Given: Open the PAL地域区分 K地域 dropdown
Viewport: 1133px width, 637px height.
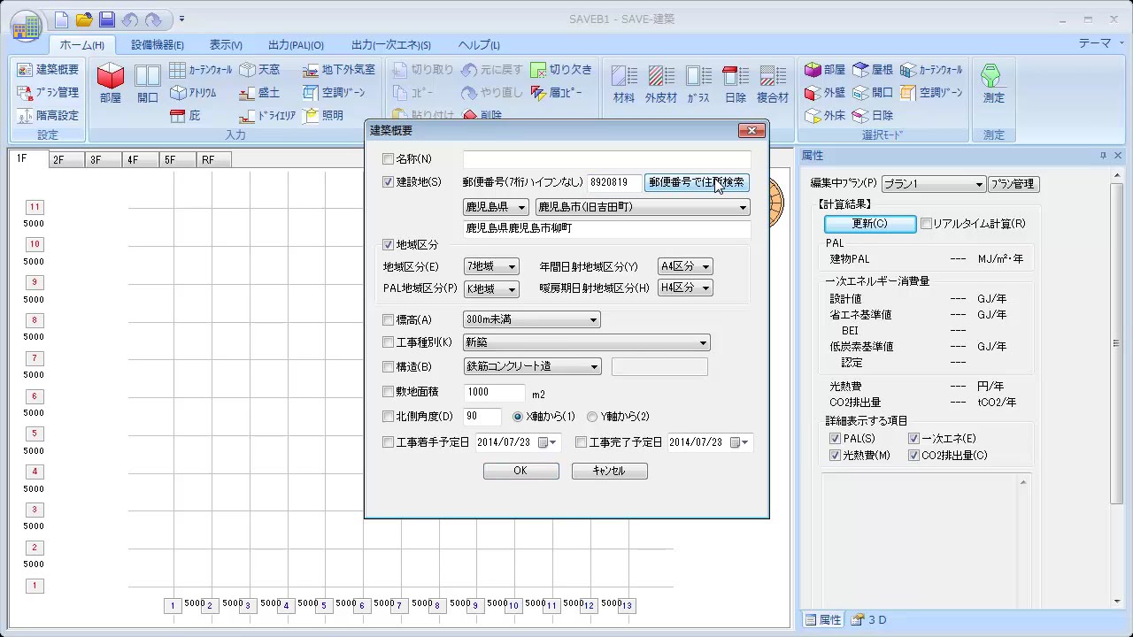Looking at the screenshot, I should pos(491,288).
